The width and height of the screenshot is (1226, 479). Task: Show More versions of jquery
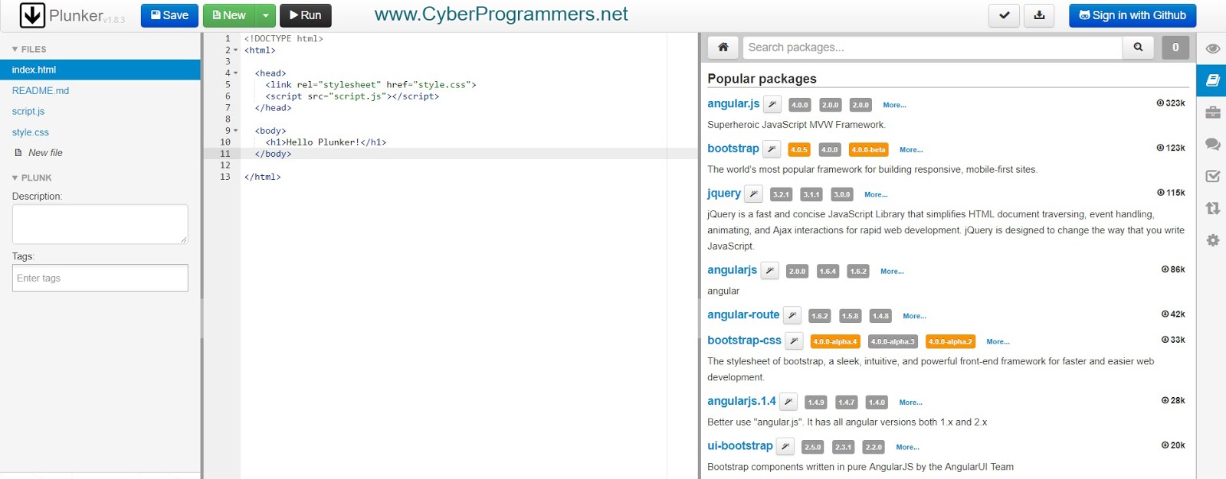coord(876,195)
